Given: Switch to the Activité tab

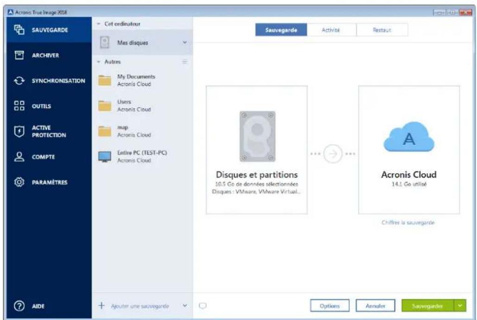Looking at the screenshot, I should coord(331,30).
